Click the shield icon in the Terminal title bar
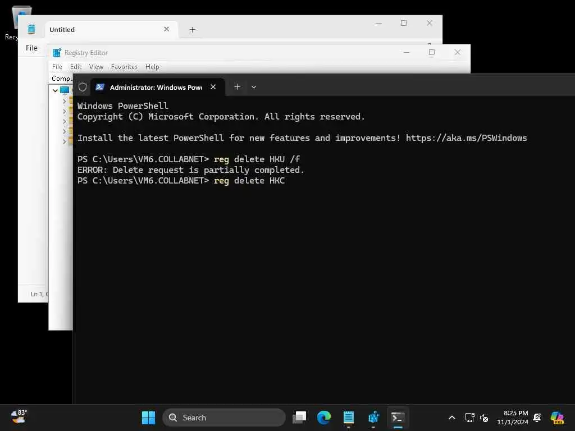This screenshot has width=575, height=431. (x=83, y=87)
